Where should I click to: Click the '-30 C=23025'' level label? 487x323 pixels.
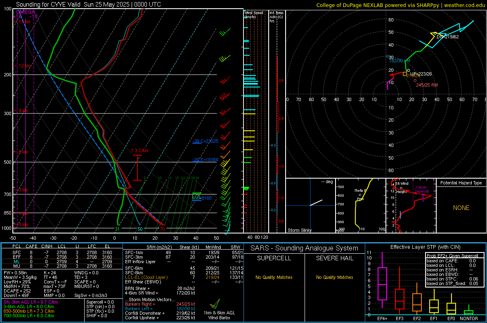click(x=206, y=141)
